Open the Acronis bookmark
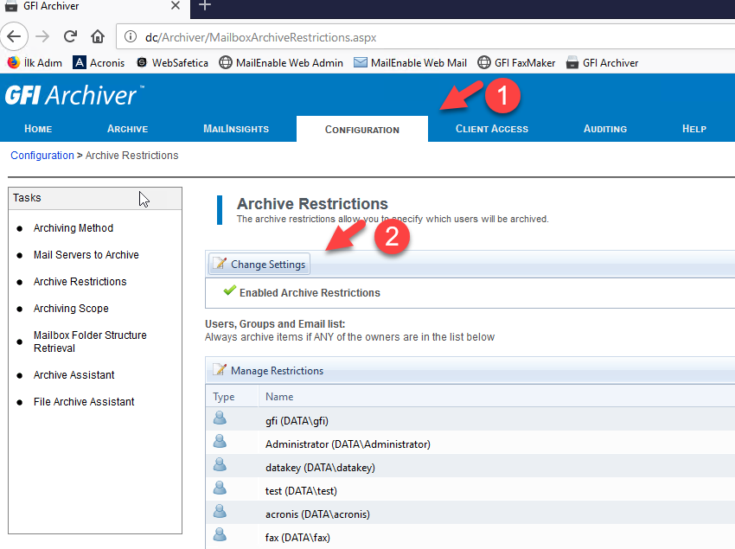Image resolution: width=735 pixels, height=549 pixels. coord(99,63)
